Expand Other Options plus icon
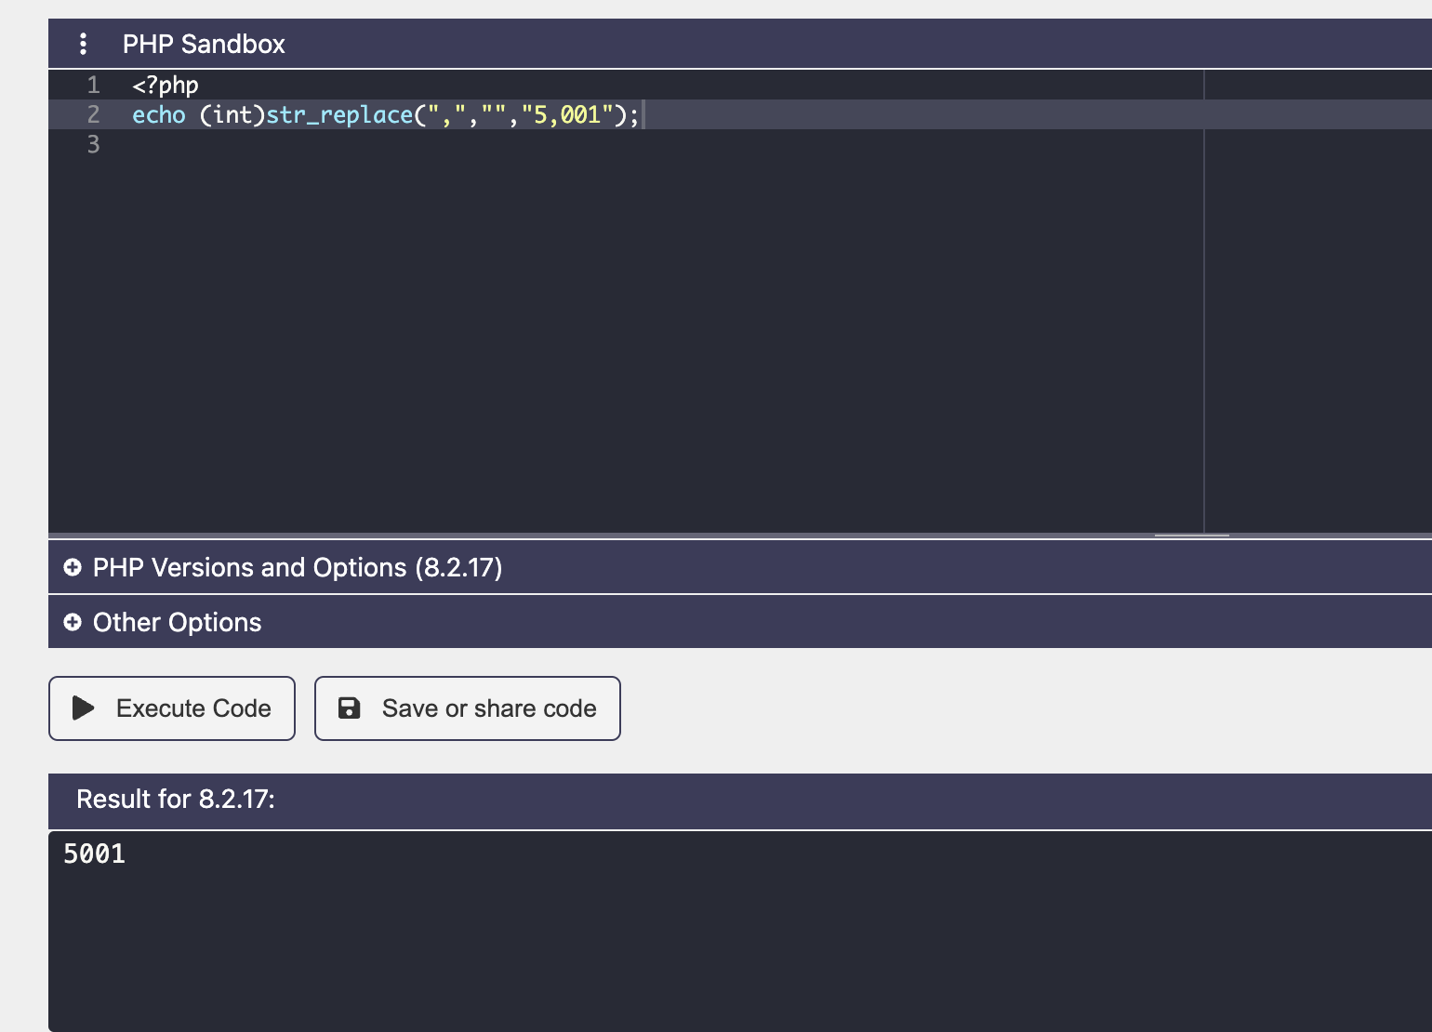The height and width of the screenshot is (1032, 1432). tap(73, 622)
